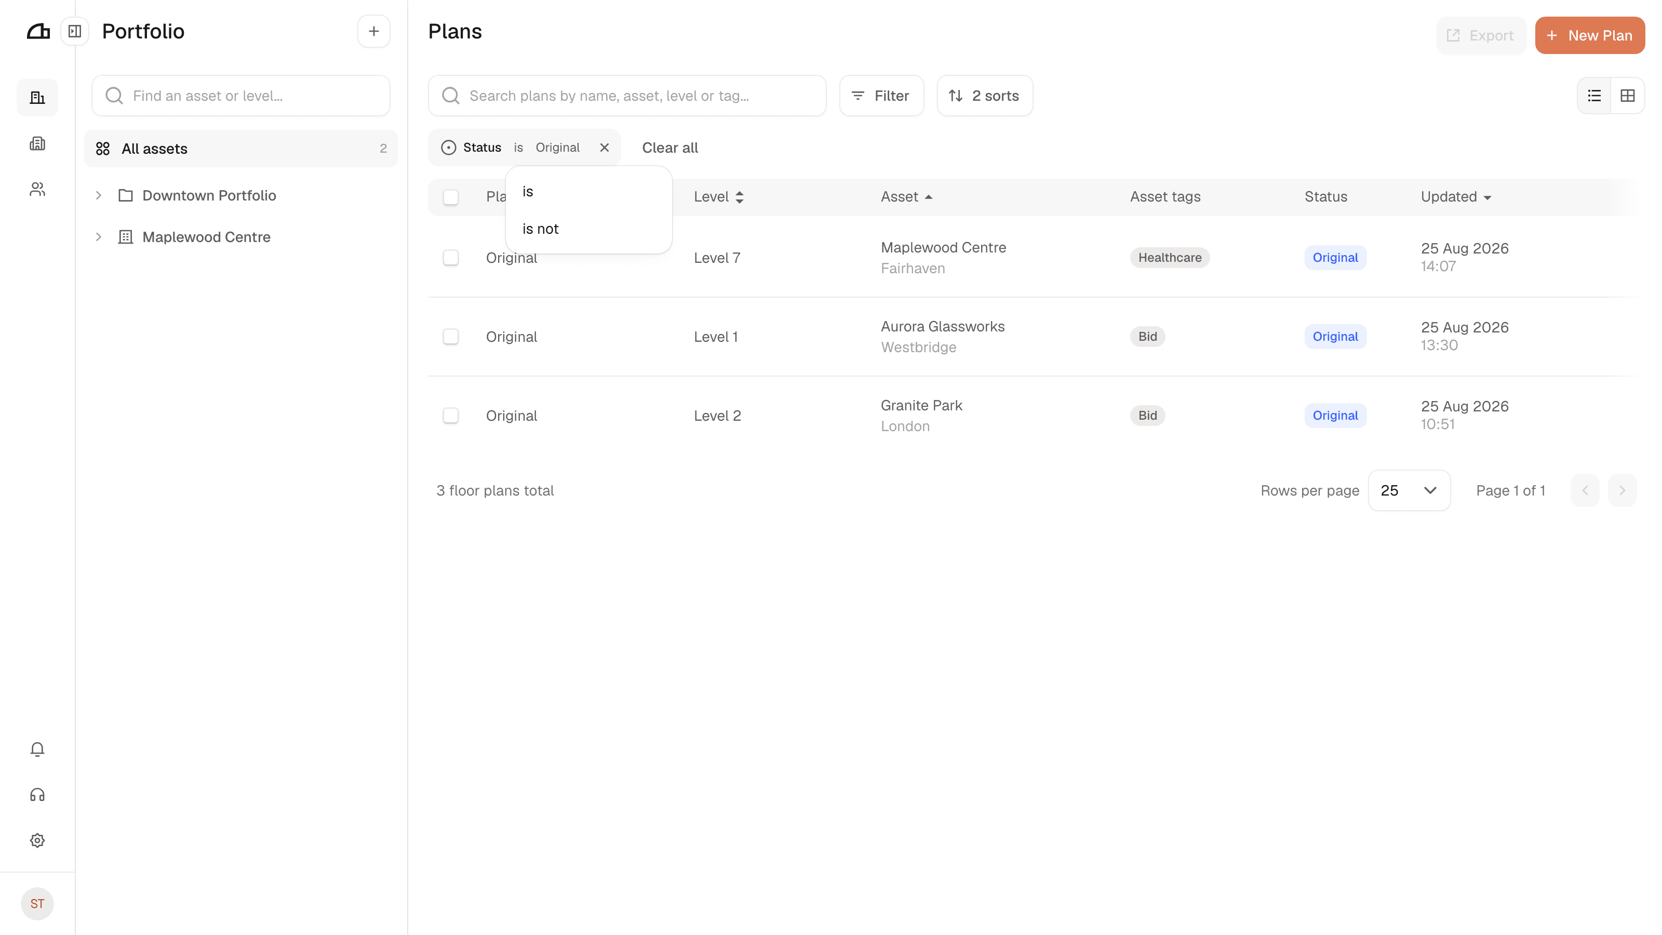Open the 2 sorts button
Screen dimensions: 1662x935
pyautogui.click(x=985, y=96)
